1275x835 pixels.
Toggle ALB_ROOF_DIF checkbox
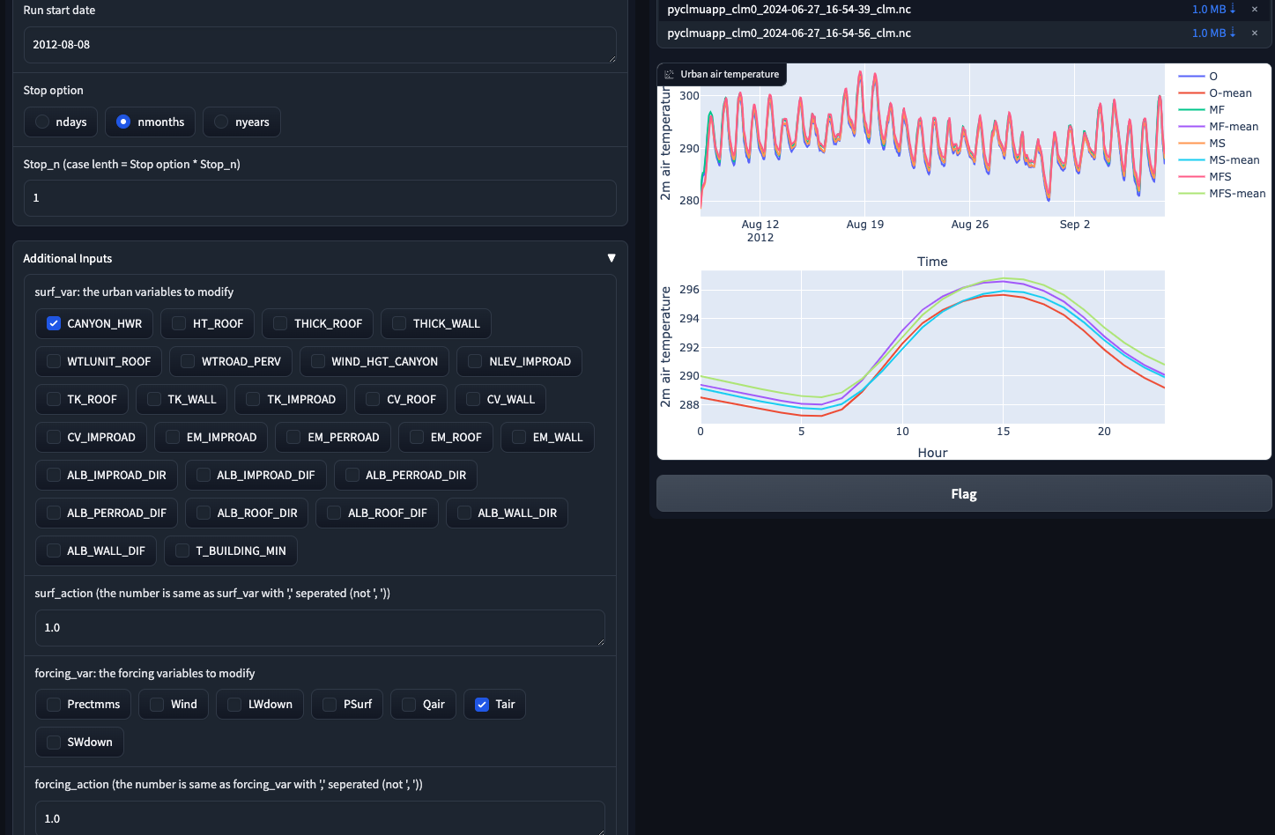coord(334,513)
